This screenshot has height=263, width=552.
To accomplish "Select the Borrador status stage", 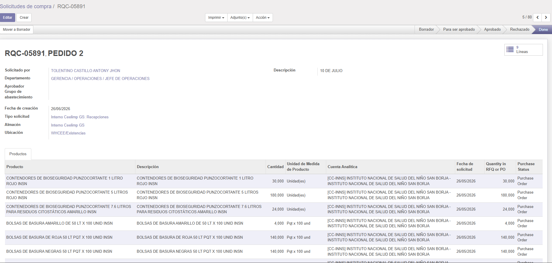I will pos(426,30).
